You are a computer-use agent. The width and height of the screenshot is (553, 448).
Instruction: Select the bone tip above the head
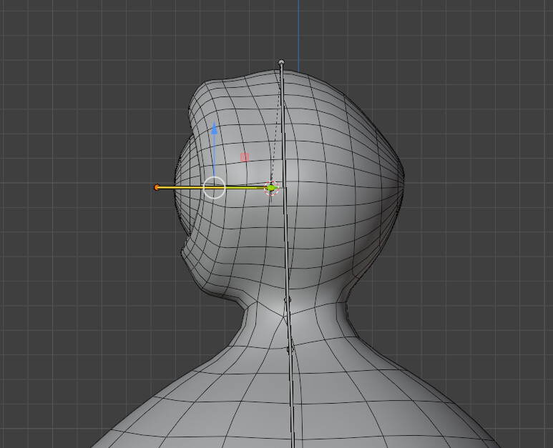tap(281, 63)
